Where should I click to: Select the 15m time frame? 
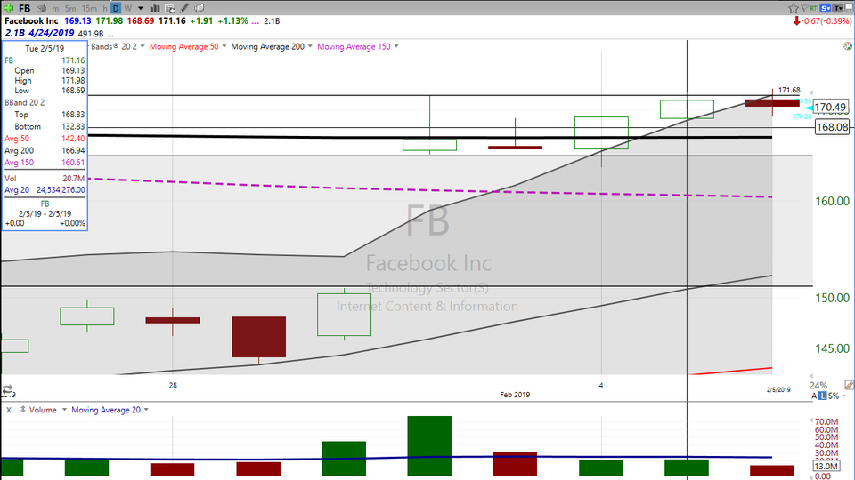89,9
